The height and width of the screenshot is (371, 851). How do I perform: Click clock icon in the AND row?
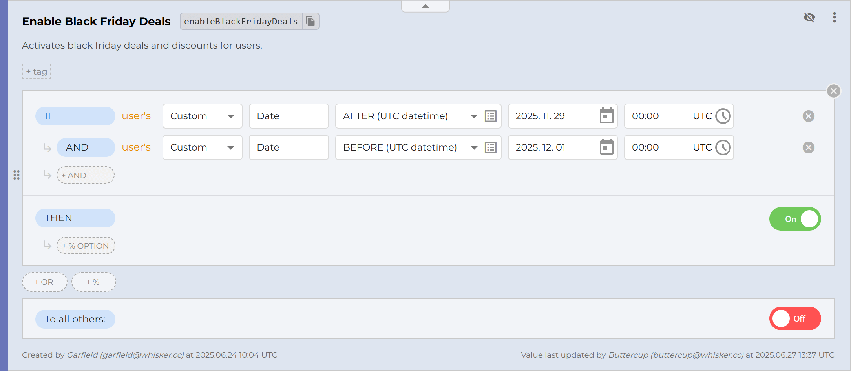[723, 147]
